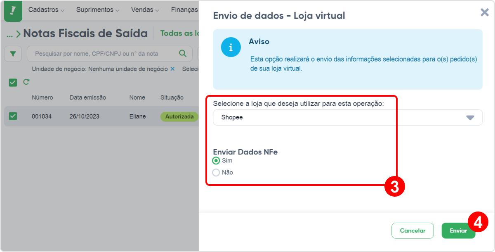Open the Suprimentos menu

tap(98, 10)
